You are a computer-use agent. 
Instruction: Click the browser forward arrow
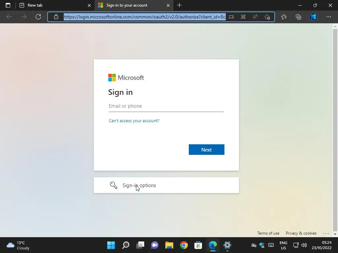pyautogui.click(x=24, y=17)
